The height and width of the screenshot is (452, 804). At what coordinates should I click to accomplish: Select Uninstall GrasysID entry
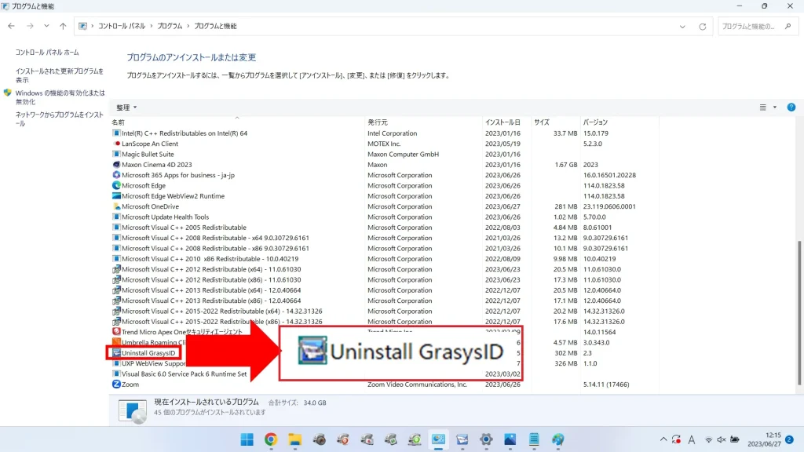(148, 353)
